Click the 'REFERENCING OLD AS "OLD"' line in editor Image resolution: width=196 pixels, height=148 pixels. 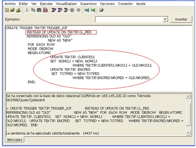(x=49, y=36)
